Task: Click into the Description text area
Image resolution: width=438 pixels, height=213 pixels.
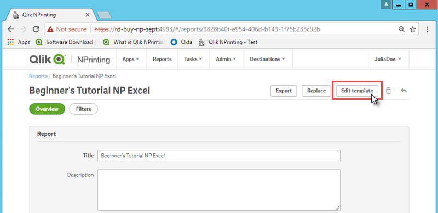Action: (x=218, y=190)
